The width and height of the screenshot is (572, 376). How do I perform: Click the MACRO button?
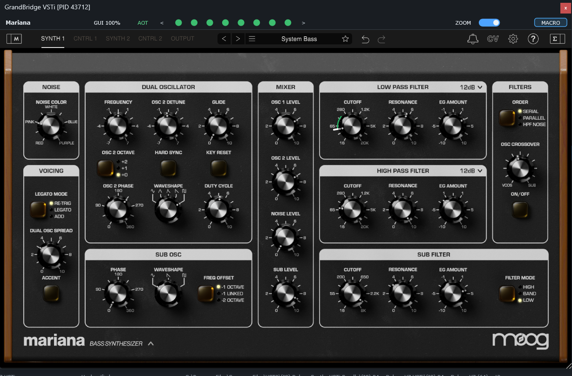[x=551, y=23]
